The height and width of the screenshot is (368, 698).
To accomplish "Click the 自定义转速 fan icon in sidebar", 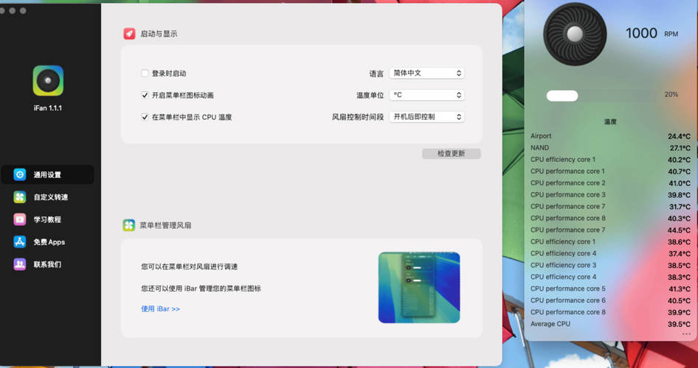I will click(x=20, y=197).
